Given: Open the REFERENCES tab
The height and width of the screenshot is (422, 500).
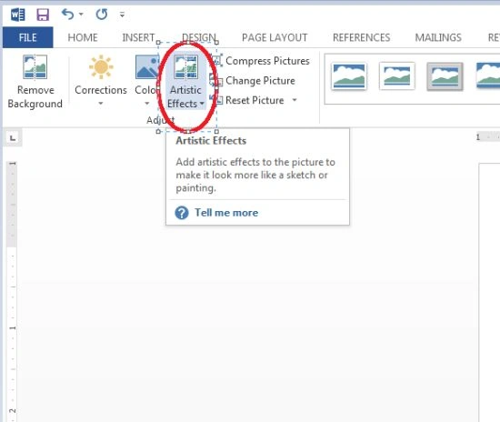Looking at the screenshot, I should pyautogui.click(x=361, y=37).
